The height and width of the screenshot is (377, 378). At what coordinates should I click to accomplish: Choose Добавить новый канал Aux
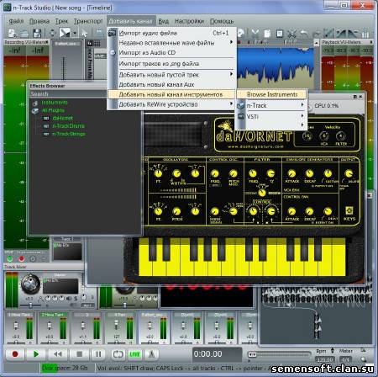(x=171, y=84)
